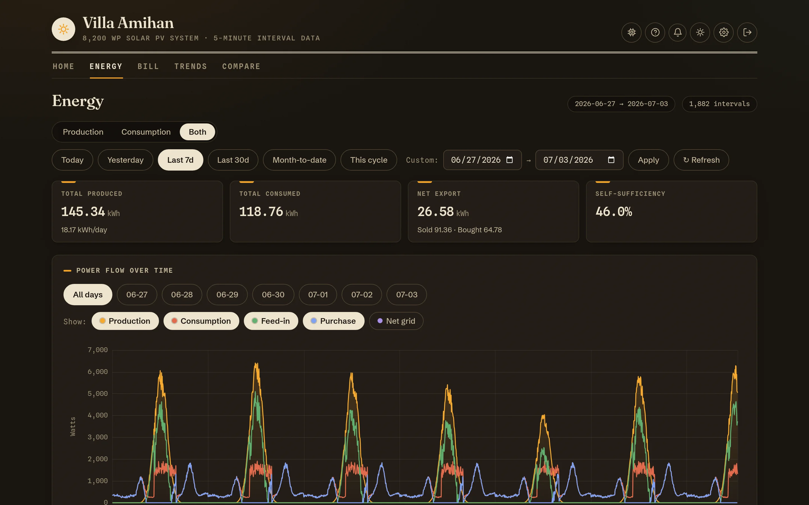Viewport: 809px width, 505px height.
Task: Click the Total Produced 145.34 kWh card
Action: tap(137, 212)
